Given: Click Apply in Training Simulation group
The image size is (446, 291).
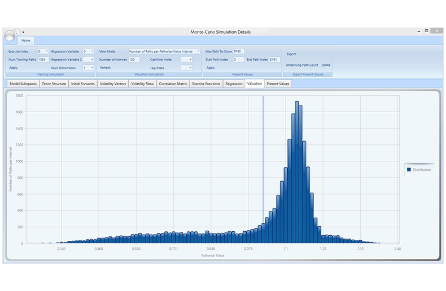Looking at the screenshot, I should [14, 68].
